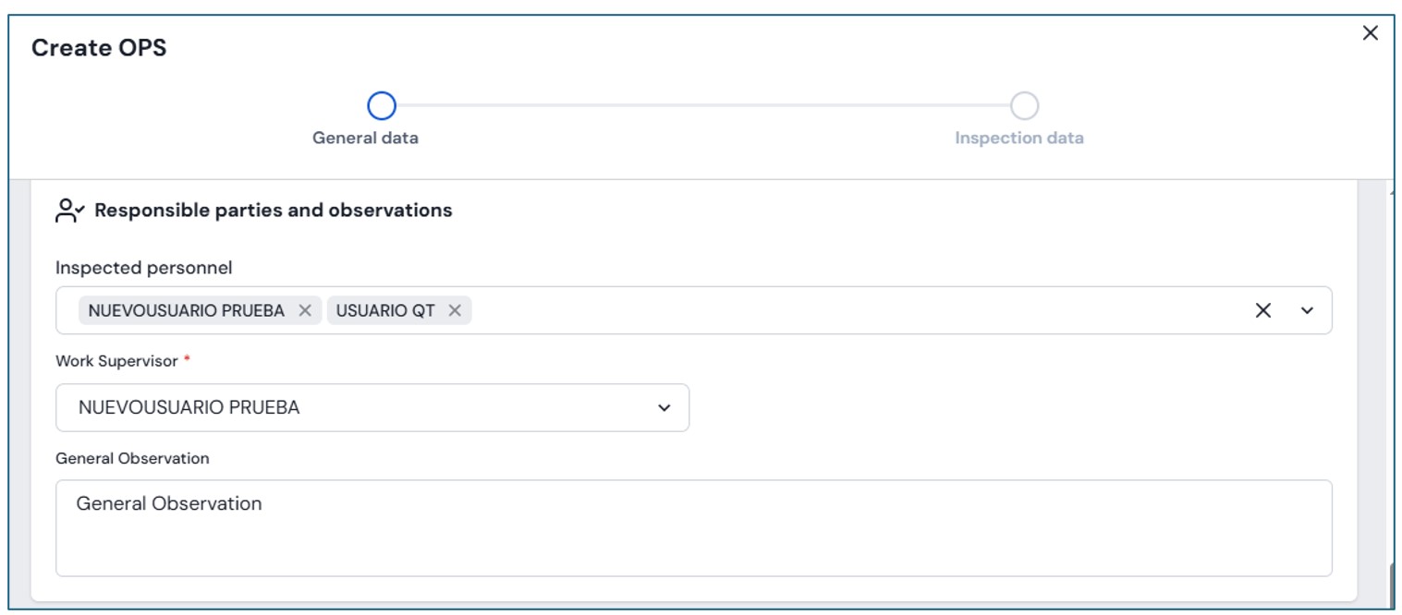1402x615 pixels.
Task: Click the Work Supervisor field label
Action: pos(116,361)
